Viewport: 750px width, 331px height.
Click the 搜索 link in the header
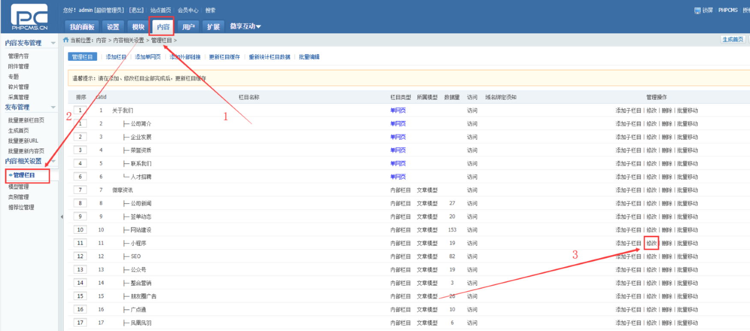(210, 10)
